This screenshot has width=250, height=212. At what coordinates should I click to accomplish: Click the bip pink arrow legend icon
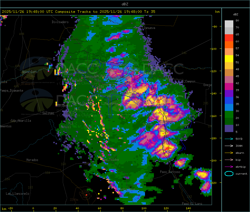229,160
